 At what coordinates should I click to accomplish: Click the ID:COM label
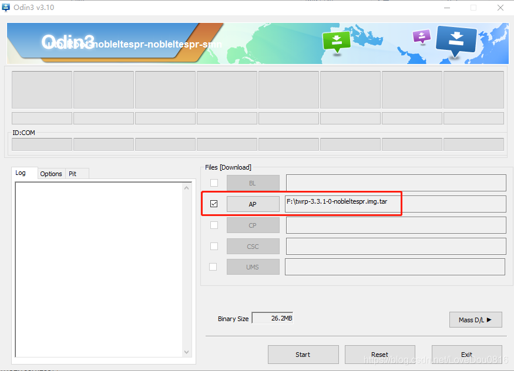coord(23,133)
